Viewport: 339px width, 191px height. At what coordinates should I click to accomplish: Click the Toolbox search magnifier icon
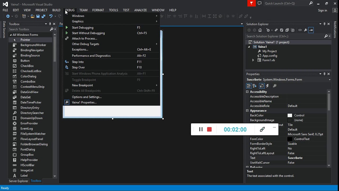click(52, 29)
